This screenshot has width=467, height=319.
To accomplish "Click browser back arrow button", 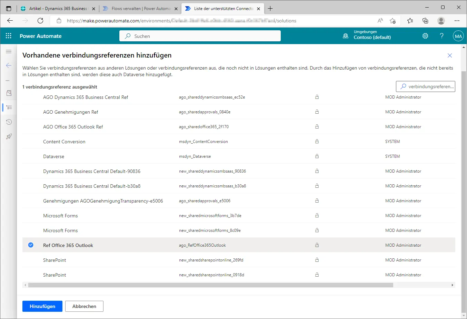I will point(10,21).
